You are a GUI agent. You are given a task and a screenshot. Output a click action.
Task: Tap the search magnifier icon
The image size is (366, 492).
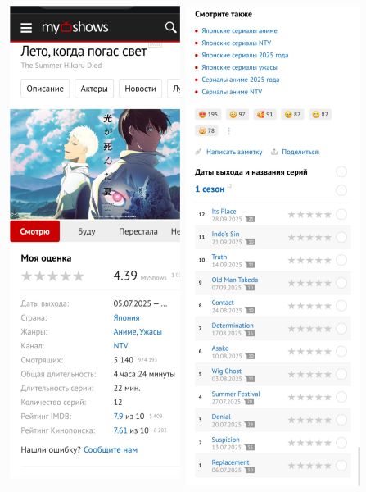point(170,27)
